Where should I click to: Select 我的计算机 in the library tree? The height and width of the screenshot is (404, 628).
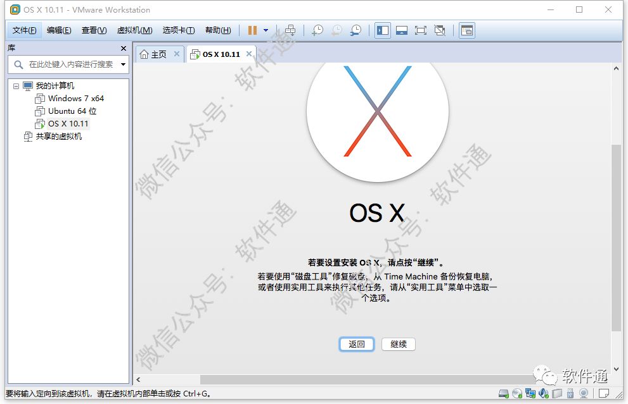54,85
